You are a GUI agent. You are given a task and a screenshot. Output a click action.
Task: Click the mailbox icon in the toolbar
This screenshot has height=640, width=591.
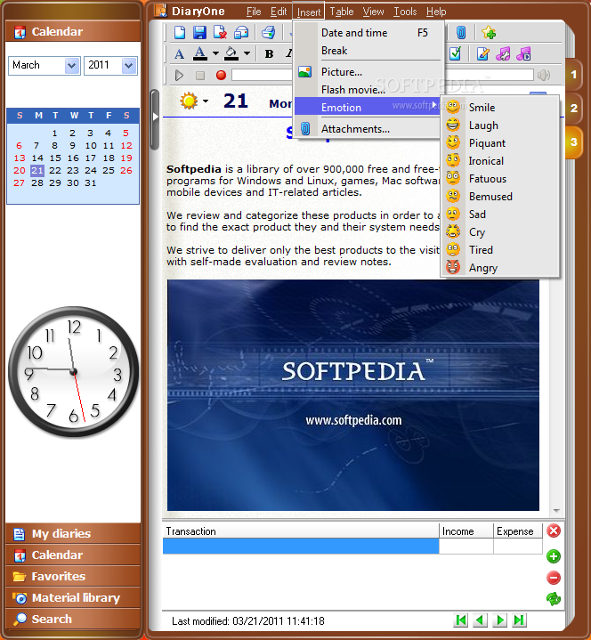[x=241, y=32]
